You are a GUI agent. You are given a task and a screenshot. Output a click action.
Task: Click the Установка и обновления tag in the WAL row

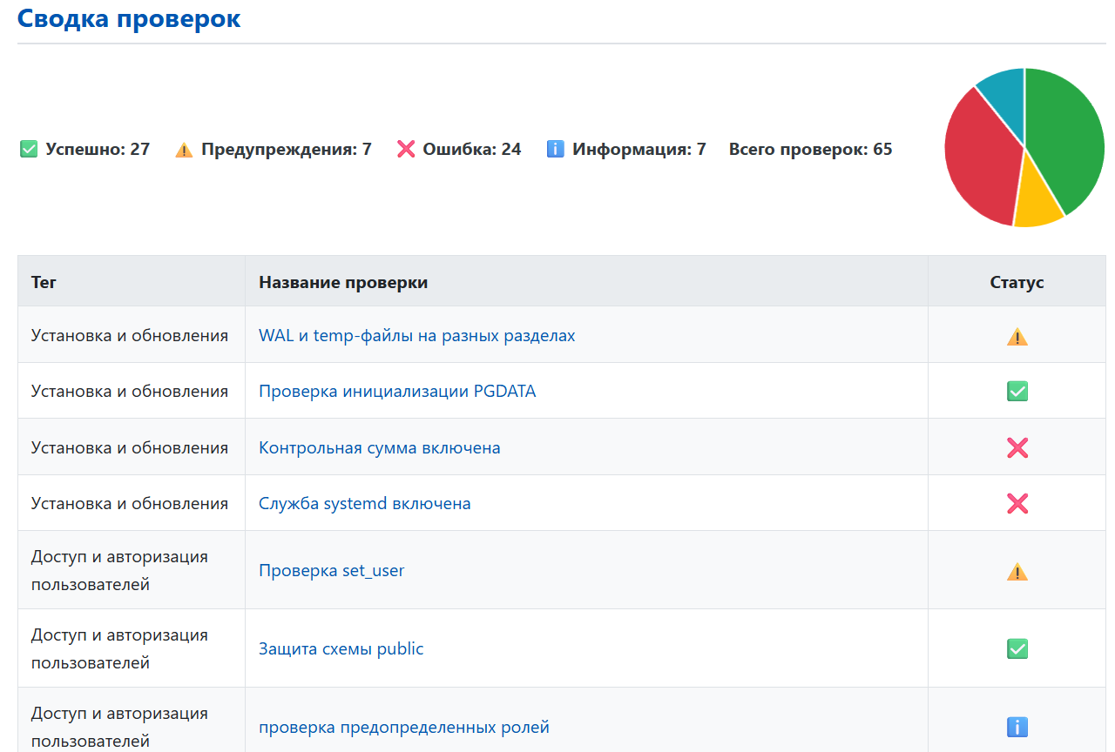point(130,335)
